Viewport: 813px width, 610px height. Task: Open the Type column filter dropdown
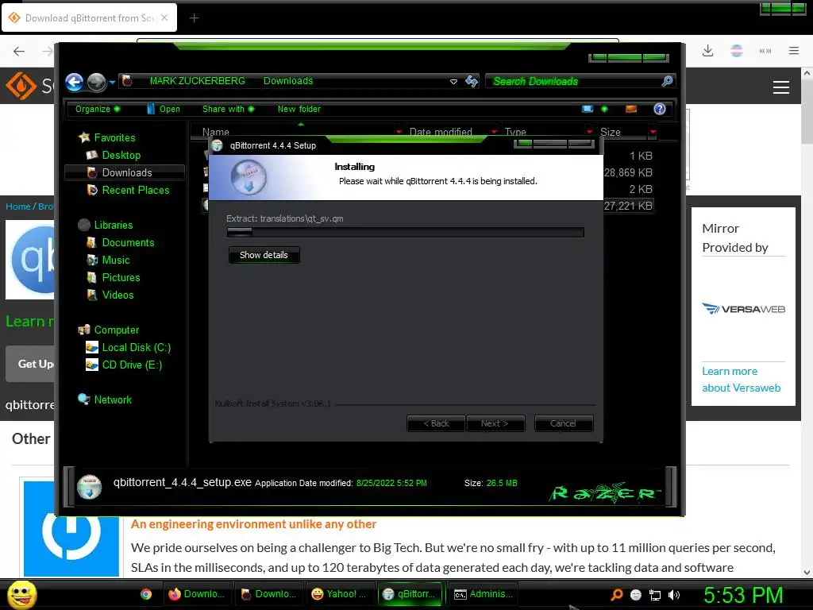coord(589,132)
